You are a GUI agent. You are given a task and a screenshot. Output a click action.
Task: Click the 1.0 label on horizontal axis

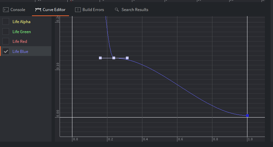pyautogui.click(x=250, y=139)
